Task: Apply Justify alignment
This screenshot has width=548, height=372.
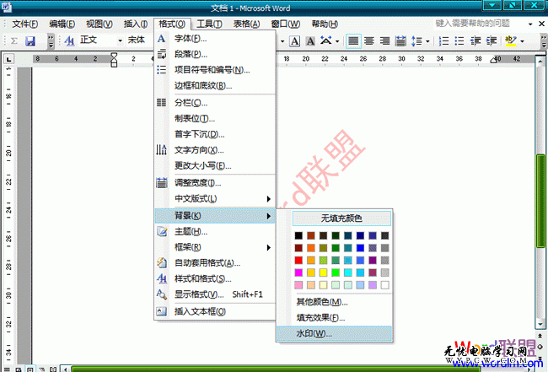Action: click(353, 41)
